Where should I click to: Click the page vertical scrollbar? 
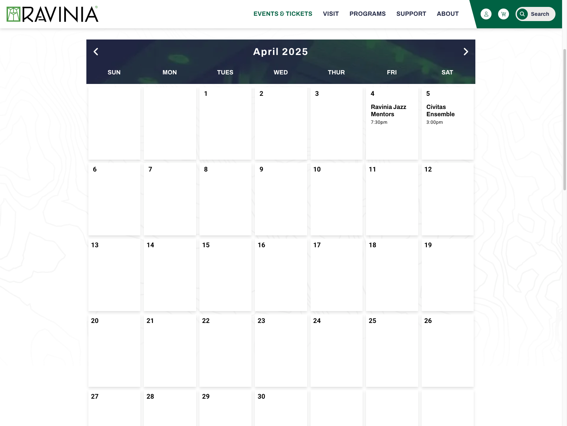[x=564, y=120]
